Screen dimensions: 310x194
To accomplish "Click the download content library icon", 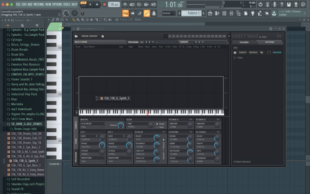I will point(274,13).
